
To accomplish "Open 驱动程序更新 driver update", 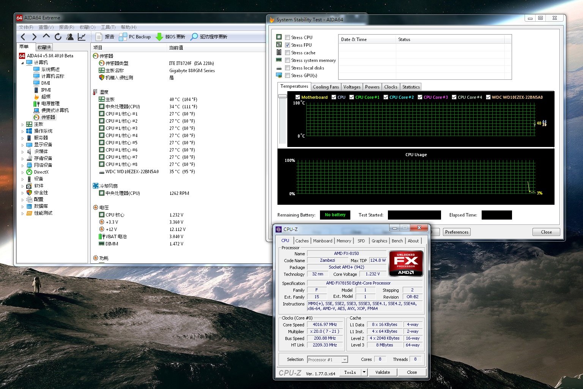I will pyautogui.click(x=209, y=37).
